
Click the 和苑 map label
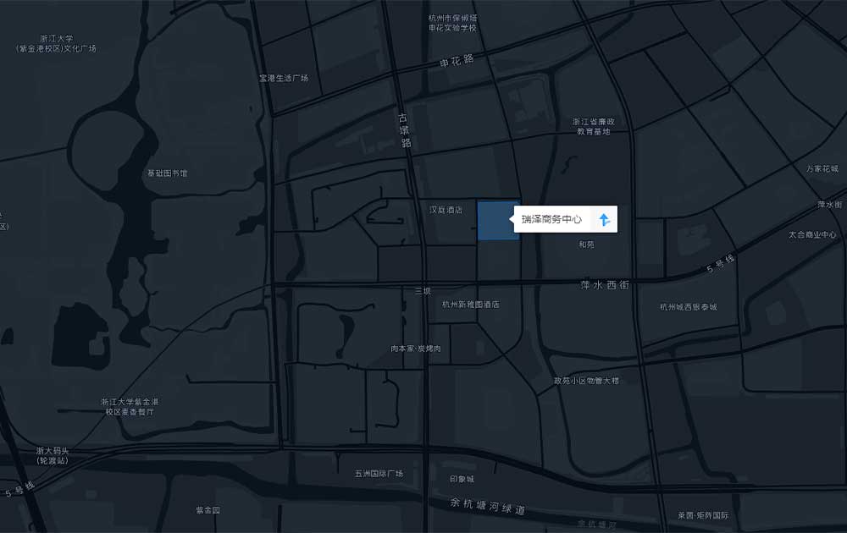[586, 245]
